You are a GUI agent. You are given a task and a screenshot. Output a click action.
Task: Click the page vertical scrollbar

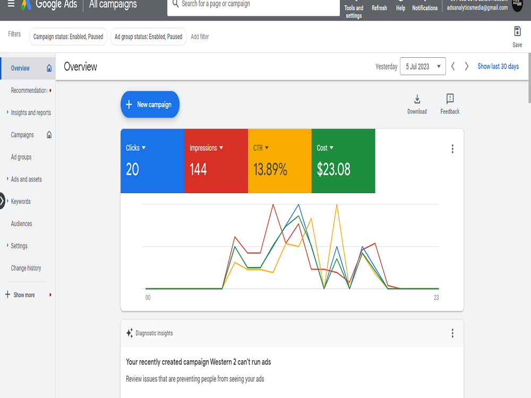point(529,78)
